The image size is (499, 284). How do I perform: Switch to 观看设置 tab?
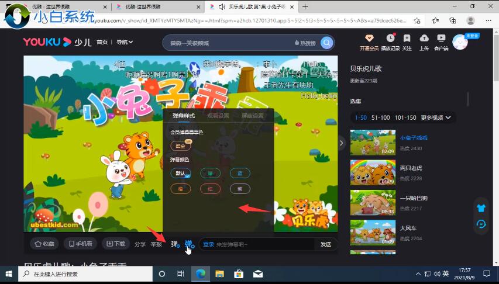(x=218, y=116)
